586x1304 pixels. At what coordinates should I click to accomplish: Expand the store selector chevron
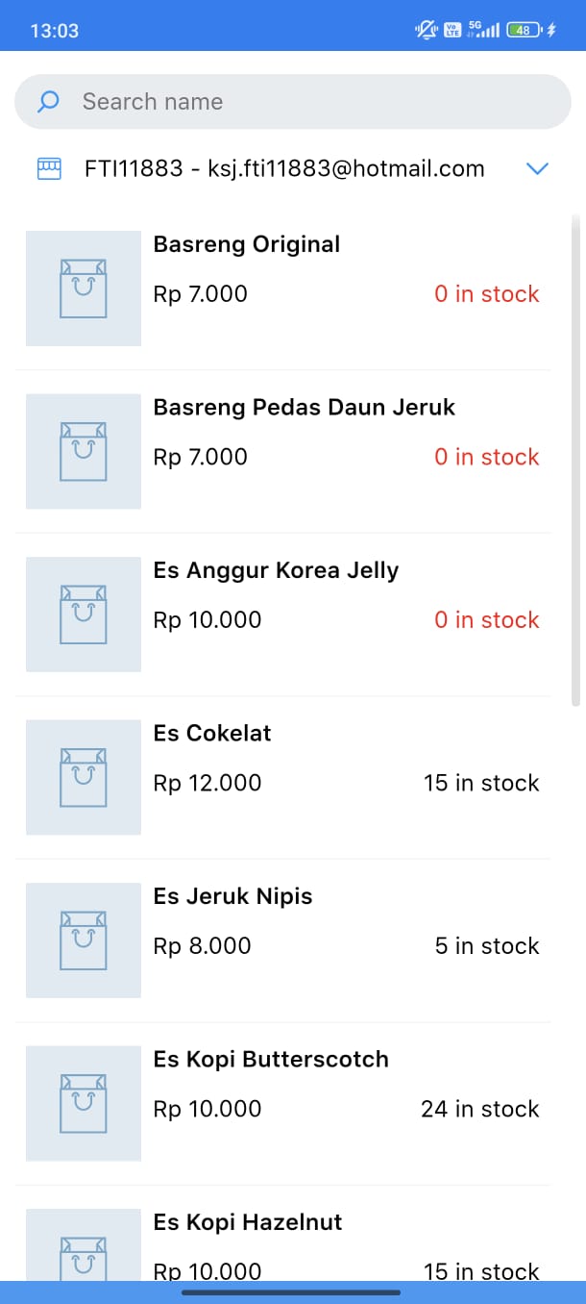click(537, 169)
